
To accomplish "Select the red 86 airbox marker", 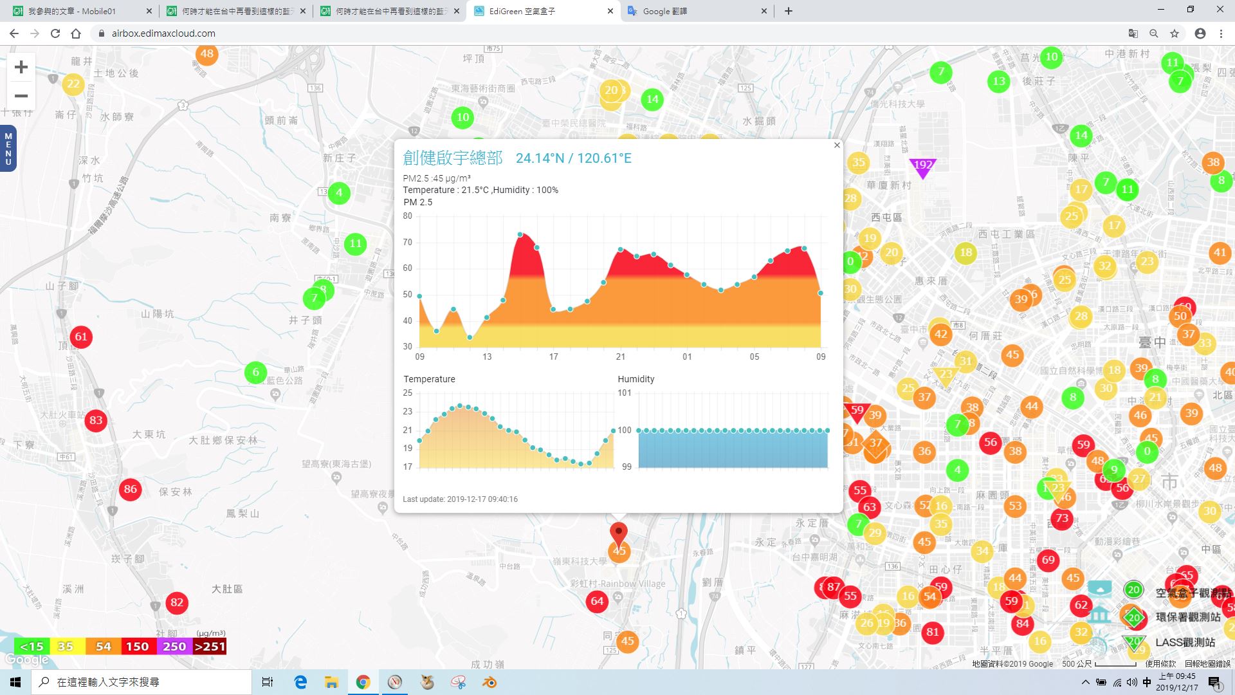I will 131,489.
